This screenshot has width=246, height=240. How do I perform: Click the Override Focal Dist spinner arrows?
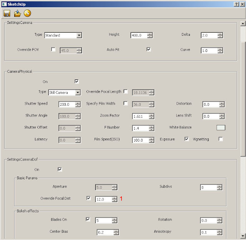coord(115,199)
